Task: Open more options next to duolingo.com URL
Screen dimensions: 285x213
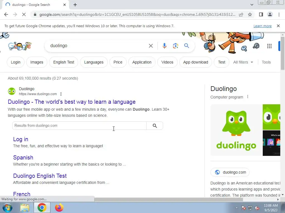Action: coord(61,94)
